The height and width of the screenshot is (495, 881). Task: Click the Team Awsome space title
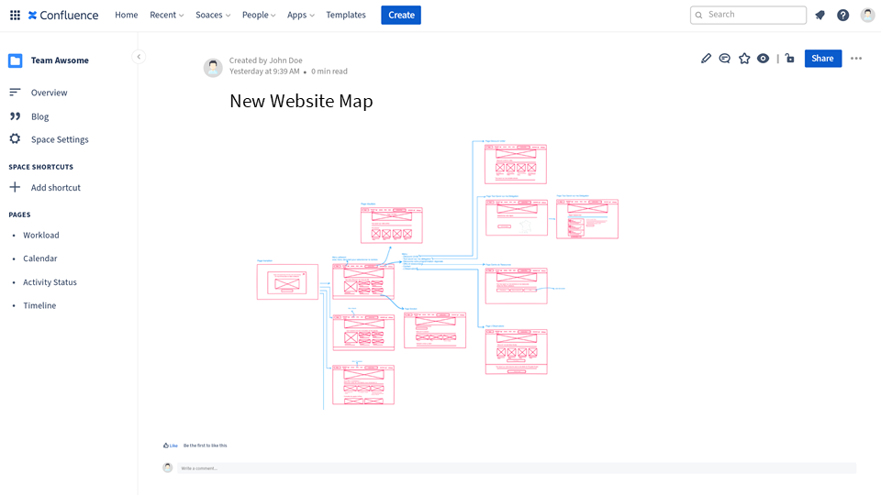click(60, 60)
